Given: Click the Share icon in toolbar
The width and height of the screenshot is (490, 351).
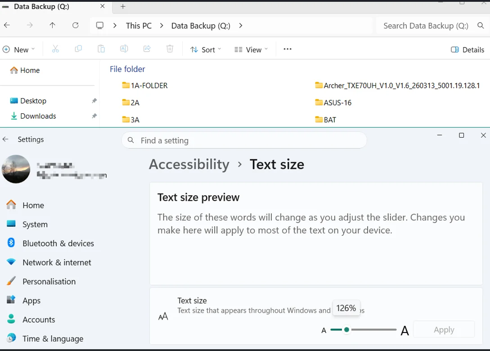Looking at the screenshot, I should point(147,49).
